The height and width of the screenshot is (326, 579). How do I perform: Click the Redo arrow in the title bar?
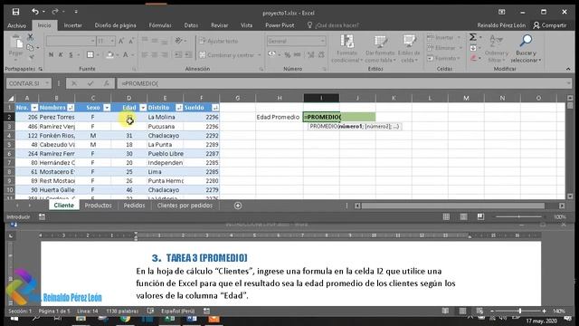pyautogui.click(x=54, y=12)
